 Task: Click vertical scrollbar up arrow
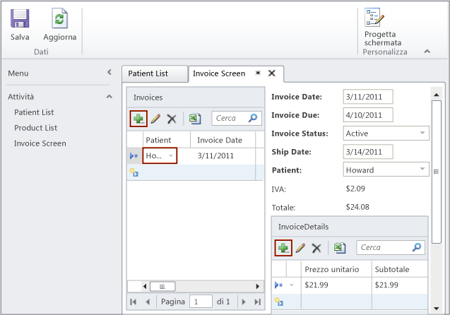tap(437, 95)
